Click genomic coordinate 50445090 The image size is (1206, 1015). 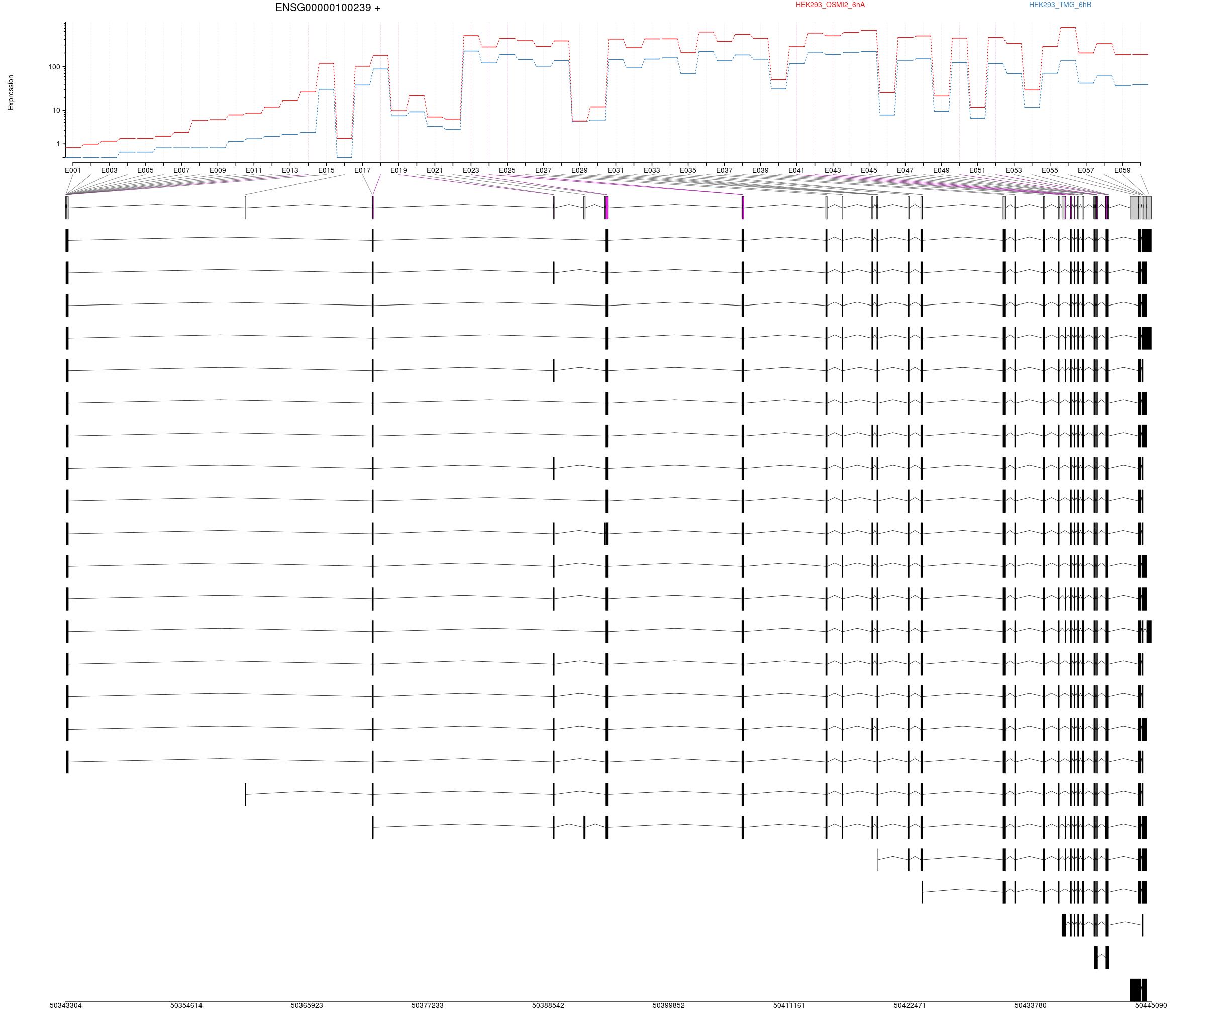(x=1151, y=1006)
